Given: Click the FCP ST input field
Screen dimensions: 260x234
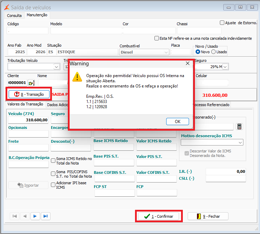Looking at the screenshot, I should (x=115, y=193).
